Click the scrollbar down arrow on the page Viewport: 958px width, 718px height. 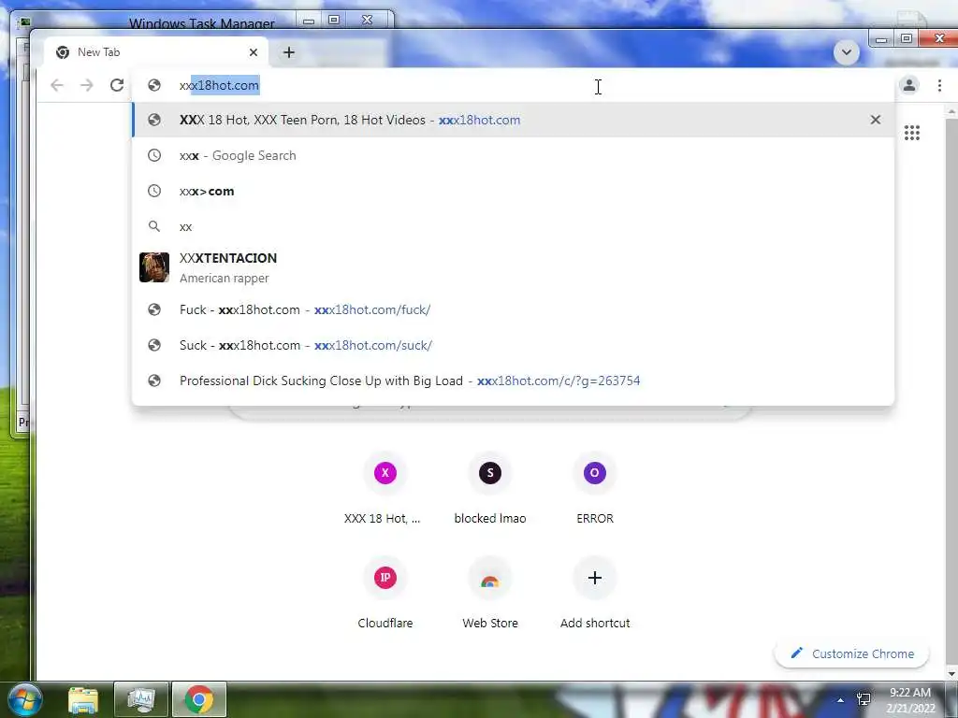click(x=951, y=674)
